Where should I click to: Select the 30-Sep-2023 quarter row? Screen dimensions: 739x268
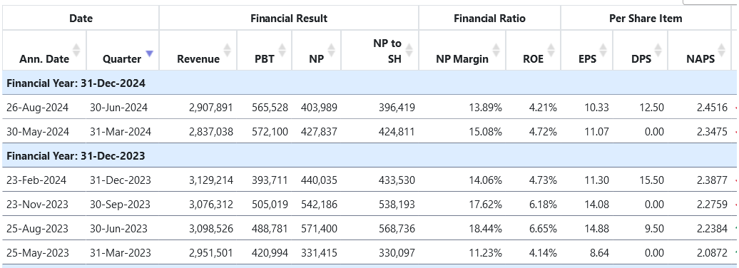(x=369, y=205)
